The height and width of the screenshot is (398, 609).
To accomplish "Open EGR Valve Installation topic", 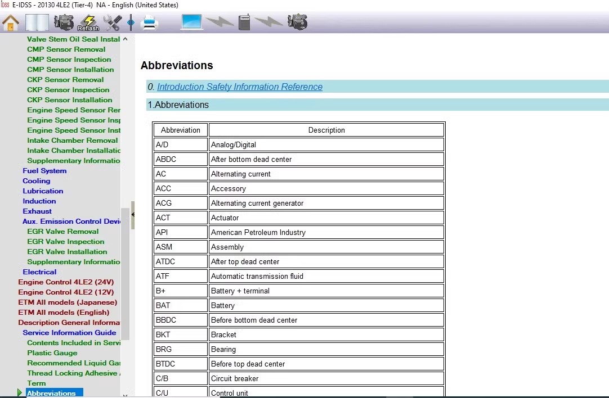I will coord(67,251).
